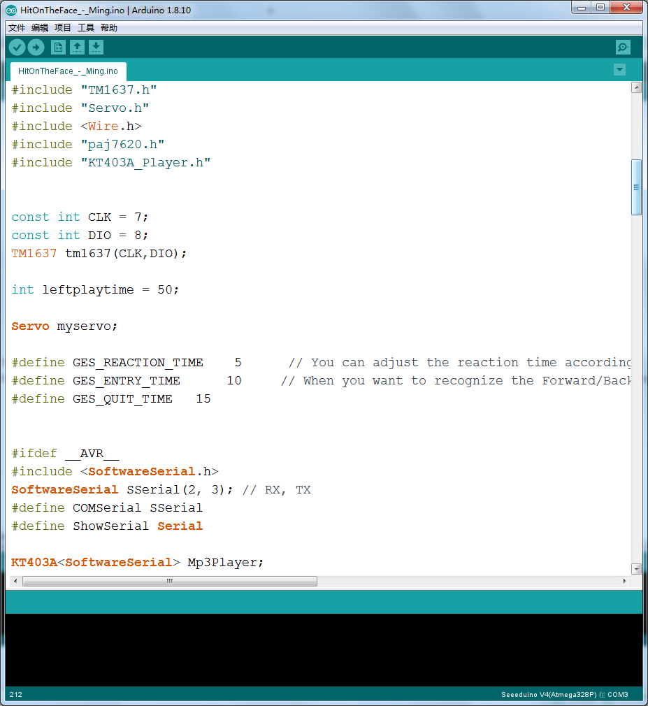Click the 'Servo myservo;' line
This screenshot has width=648, height=706.
[x=64, y=326]
